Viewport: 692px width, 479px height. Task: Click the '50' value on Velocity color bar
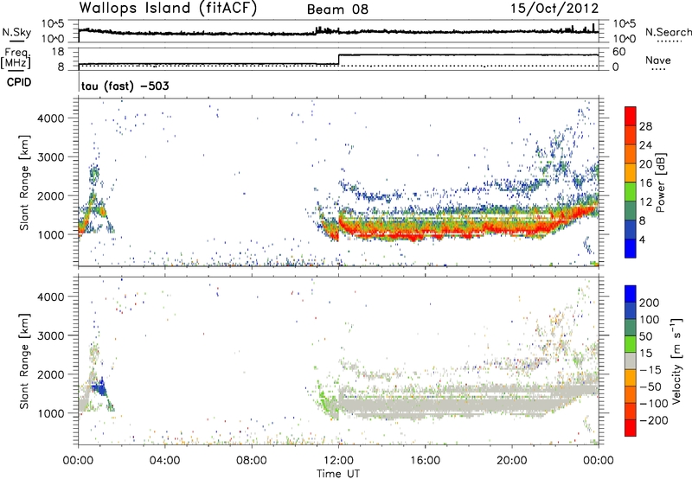coord(645,336)
